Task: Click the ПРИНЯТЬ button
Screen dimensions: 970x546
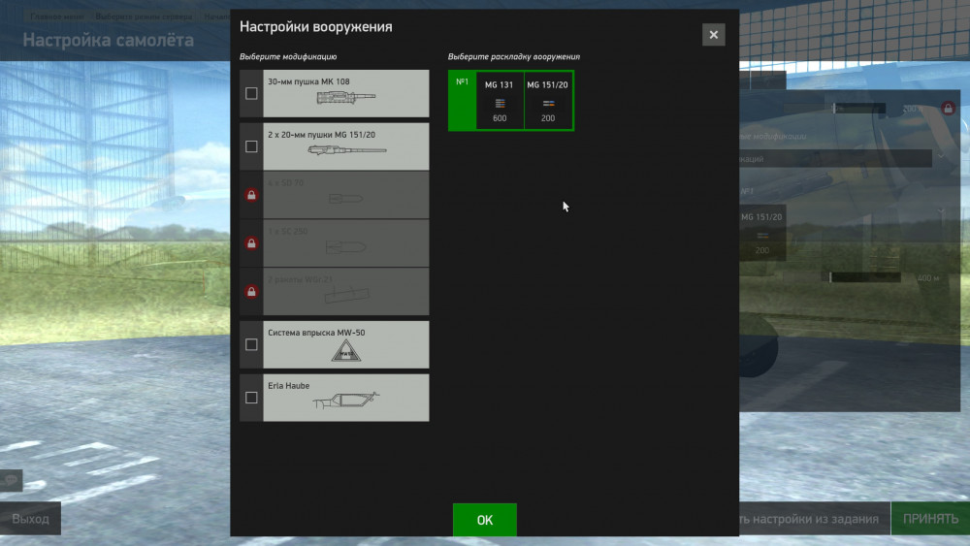Action: pyautogui.click(x=930, y=518)
